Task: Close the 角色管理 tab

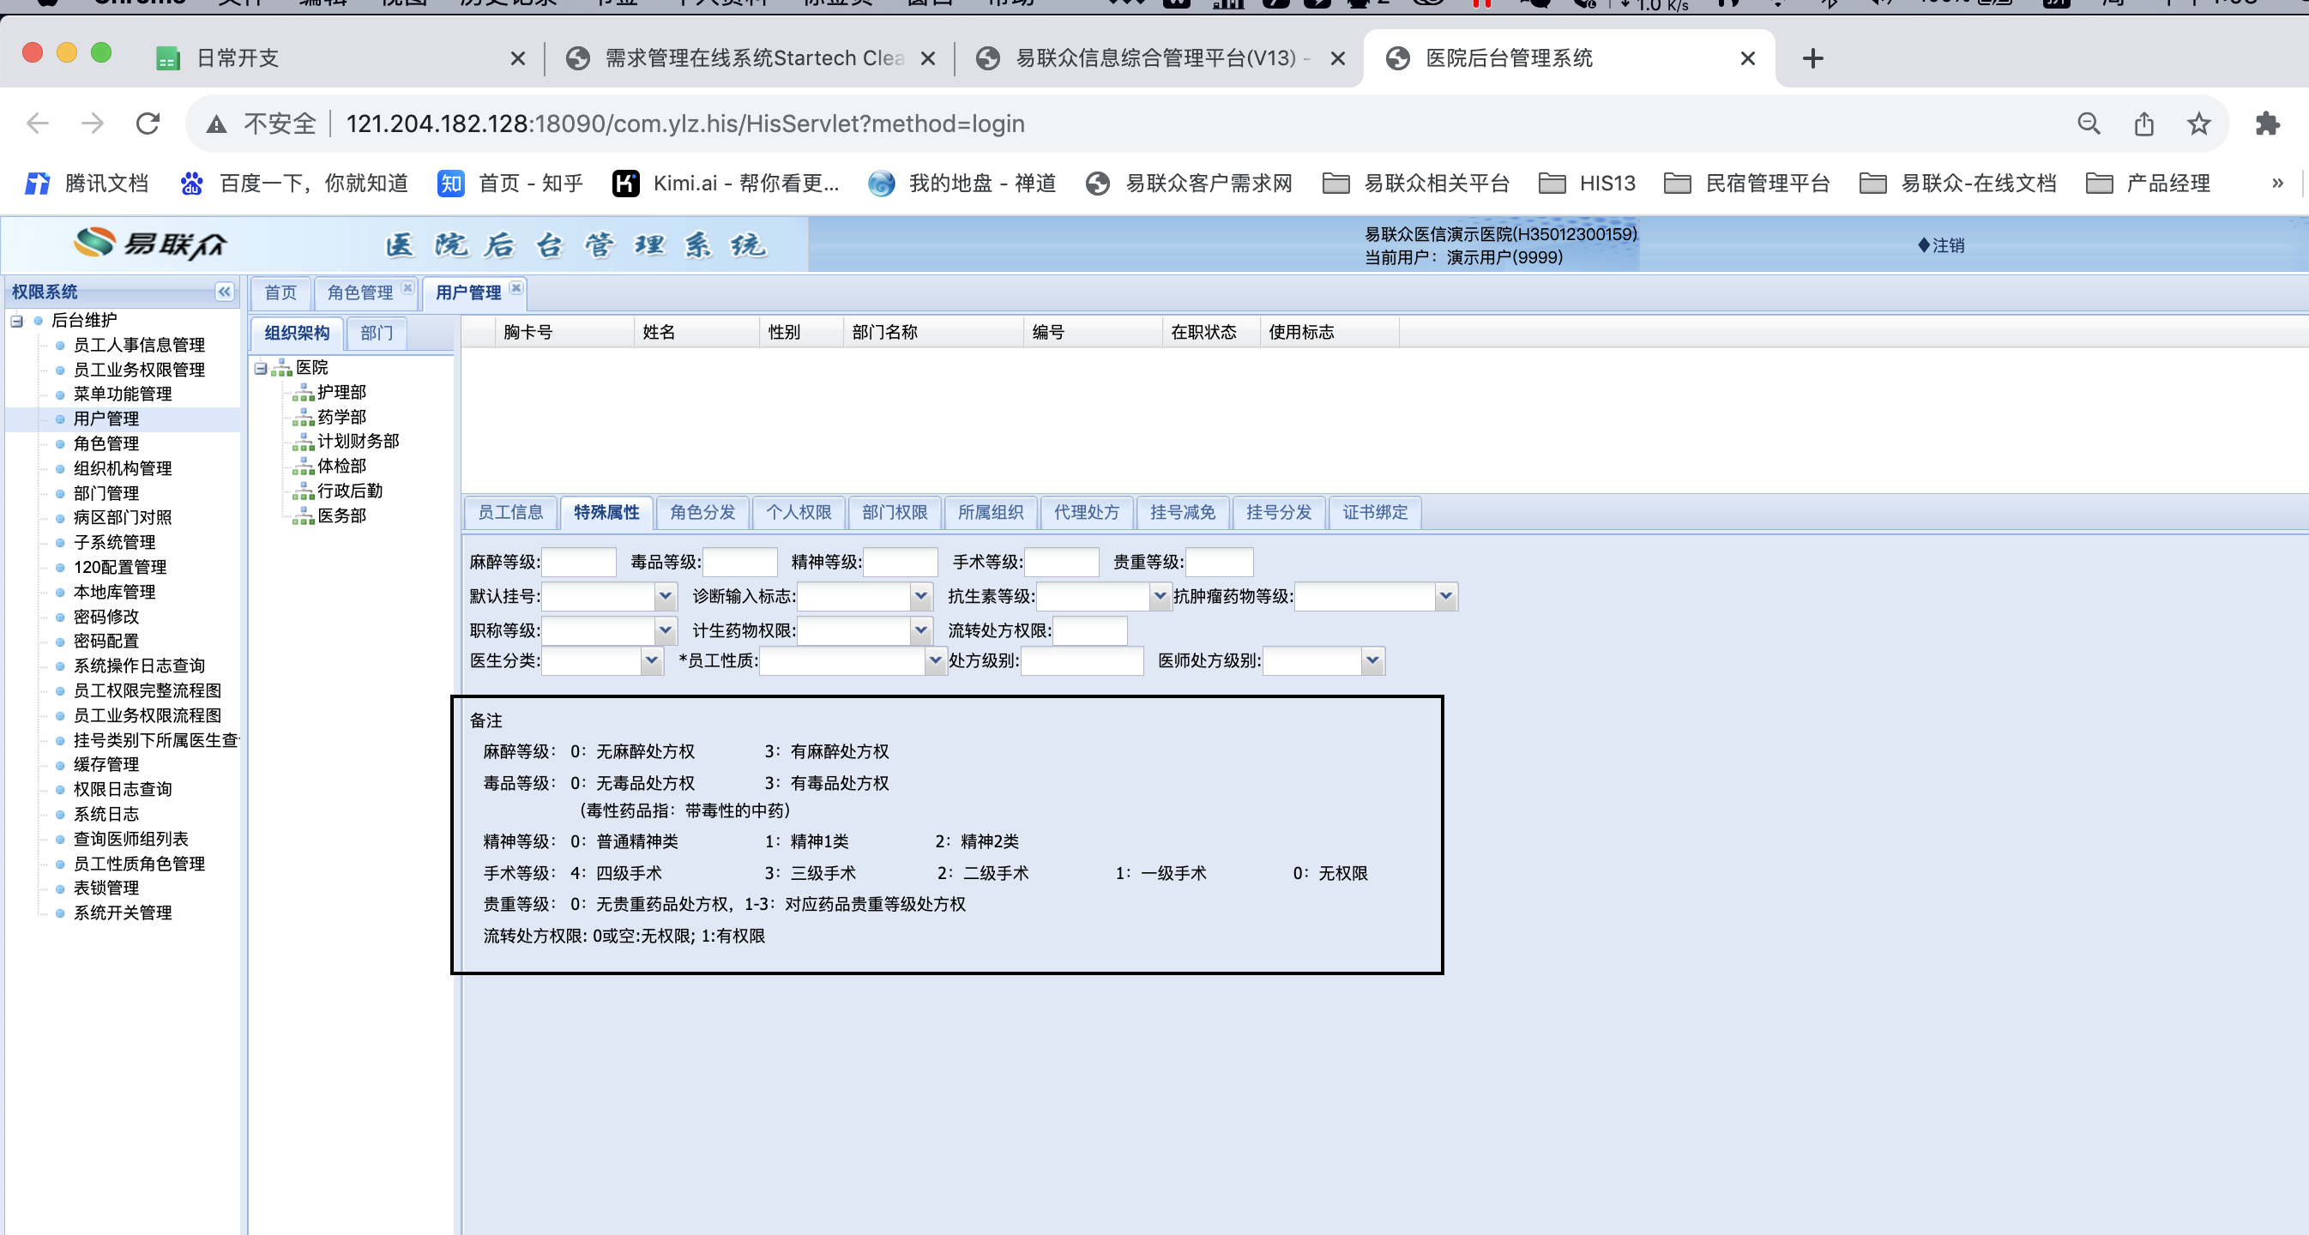Action: [407, 287]
